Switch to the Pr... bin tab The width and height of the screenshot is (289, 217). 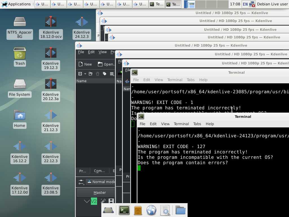[x=83, y=171]
